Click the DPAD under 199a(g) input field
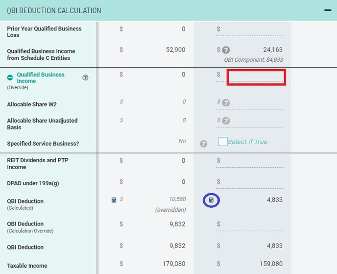This screenshot has width=337, height=274. [252, 182]
